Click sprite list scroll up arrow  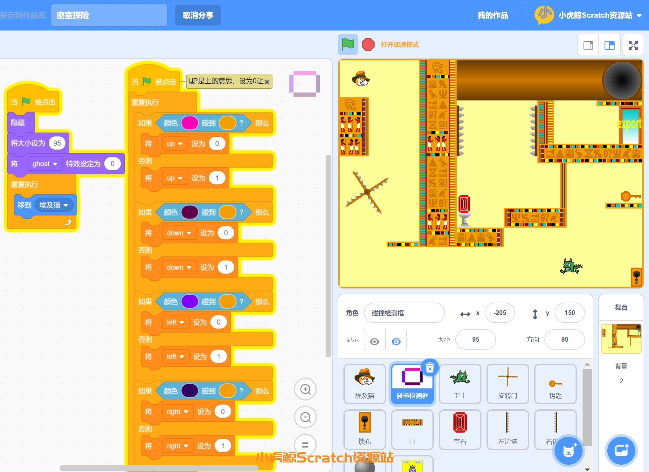[x=587, y=364]
